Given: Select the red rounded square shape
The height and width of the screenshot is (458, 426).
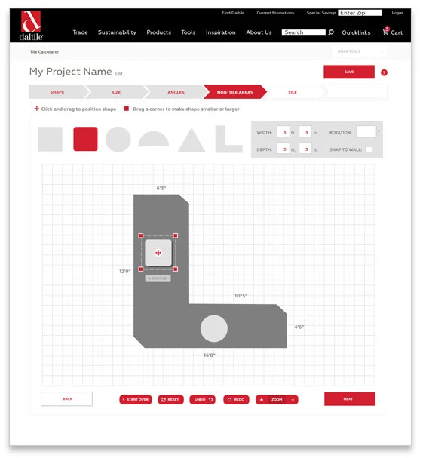Looking at the screenshot, I should 85,139.
